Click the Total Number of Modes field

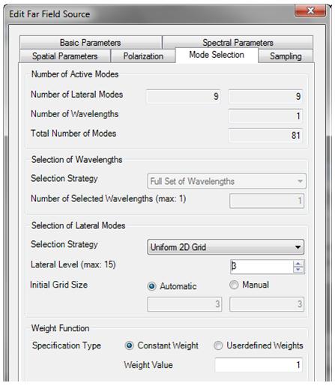click(265, 135)
